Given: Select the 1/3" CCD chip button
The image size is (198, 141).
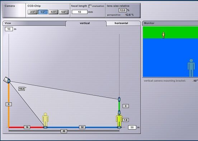Looking at the screenshot, I should tap(53, 12).
